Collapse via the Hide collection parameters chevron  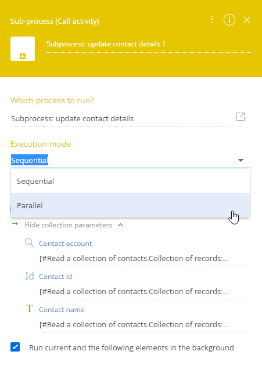point(120,225)
